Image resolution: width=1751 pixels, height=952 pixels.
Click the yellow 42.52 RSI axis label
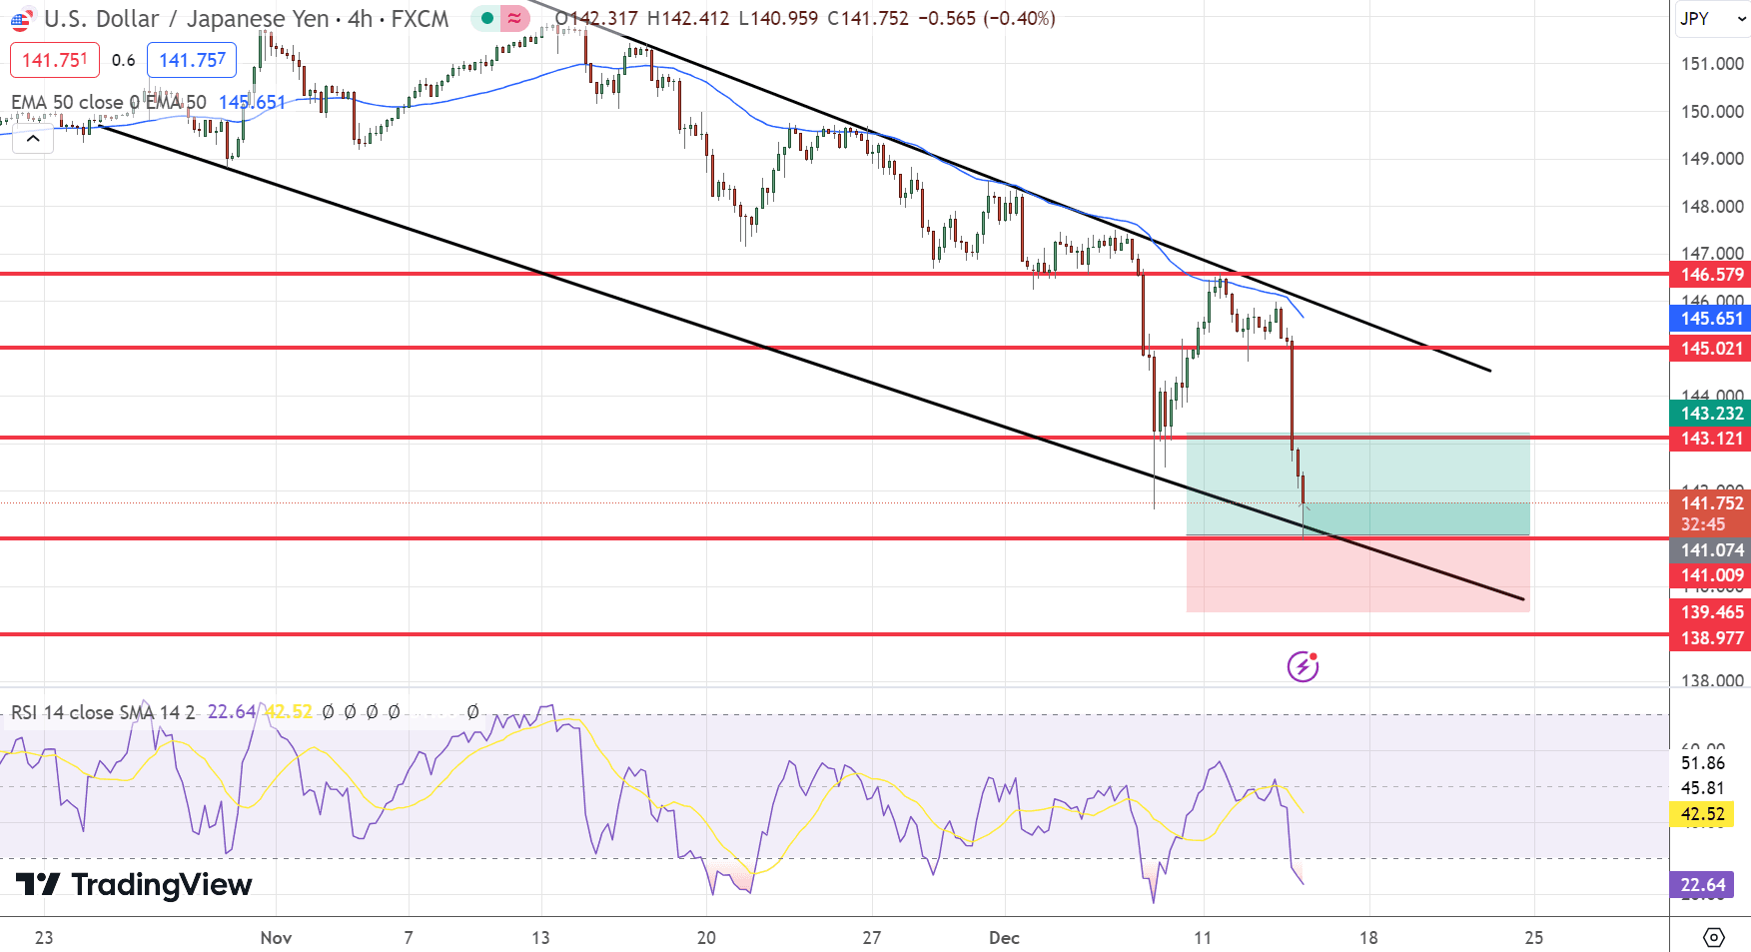[x=1702, y=814]
